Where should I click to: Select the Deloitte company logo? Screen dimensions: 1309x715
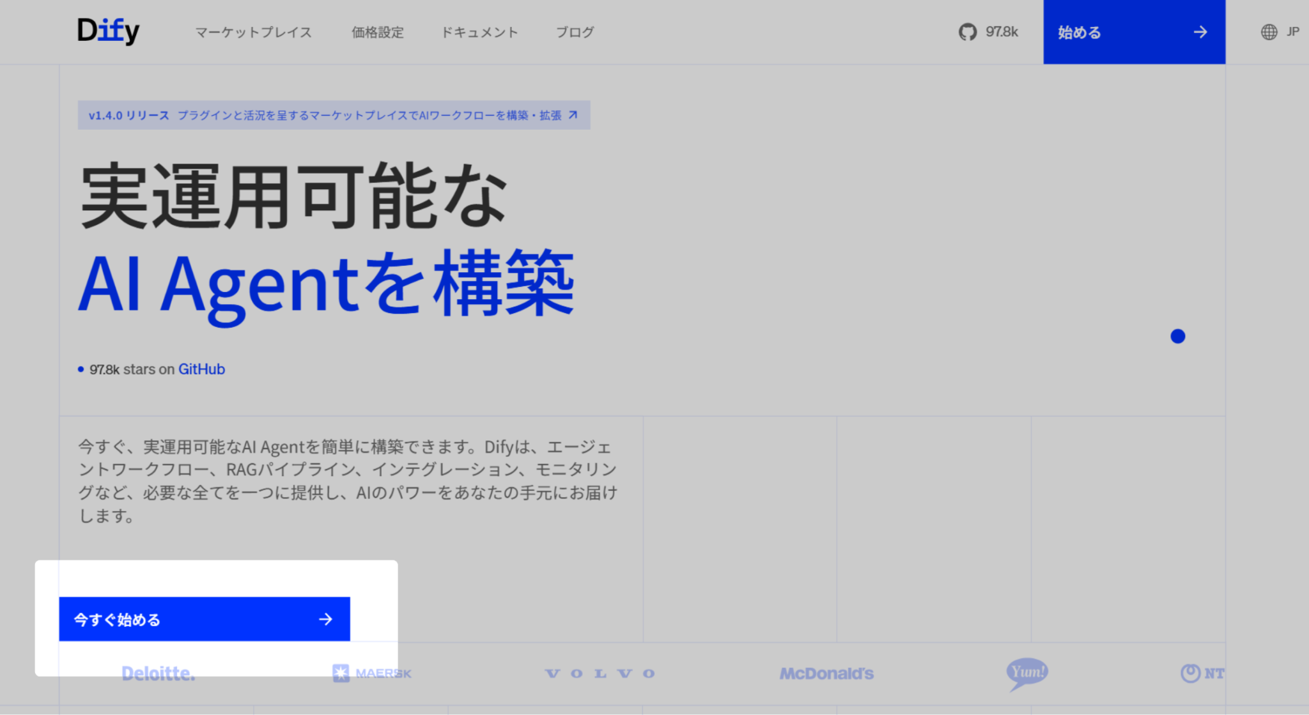(158, 673)
